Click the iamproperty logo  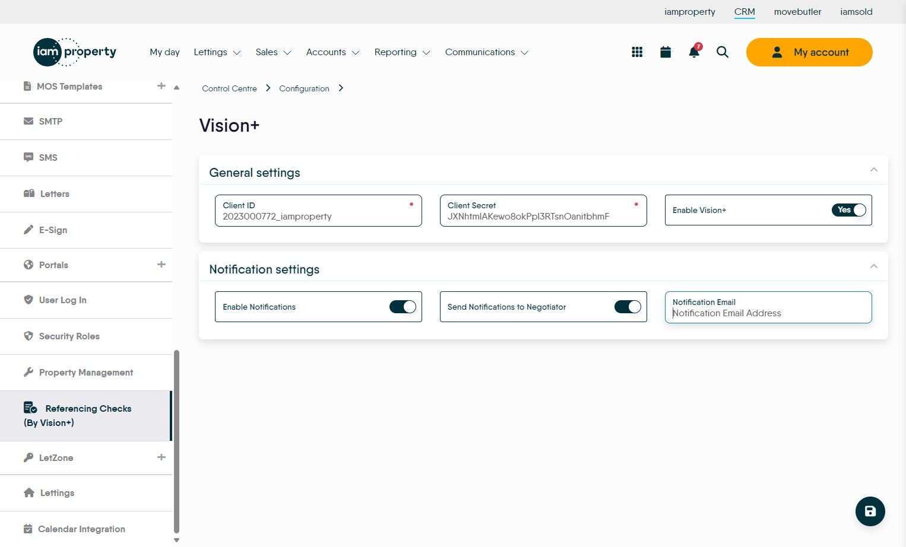[x=75, y=52]
